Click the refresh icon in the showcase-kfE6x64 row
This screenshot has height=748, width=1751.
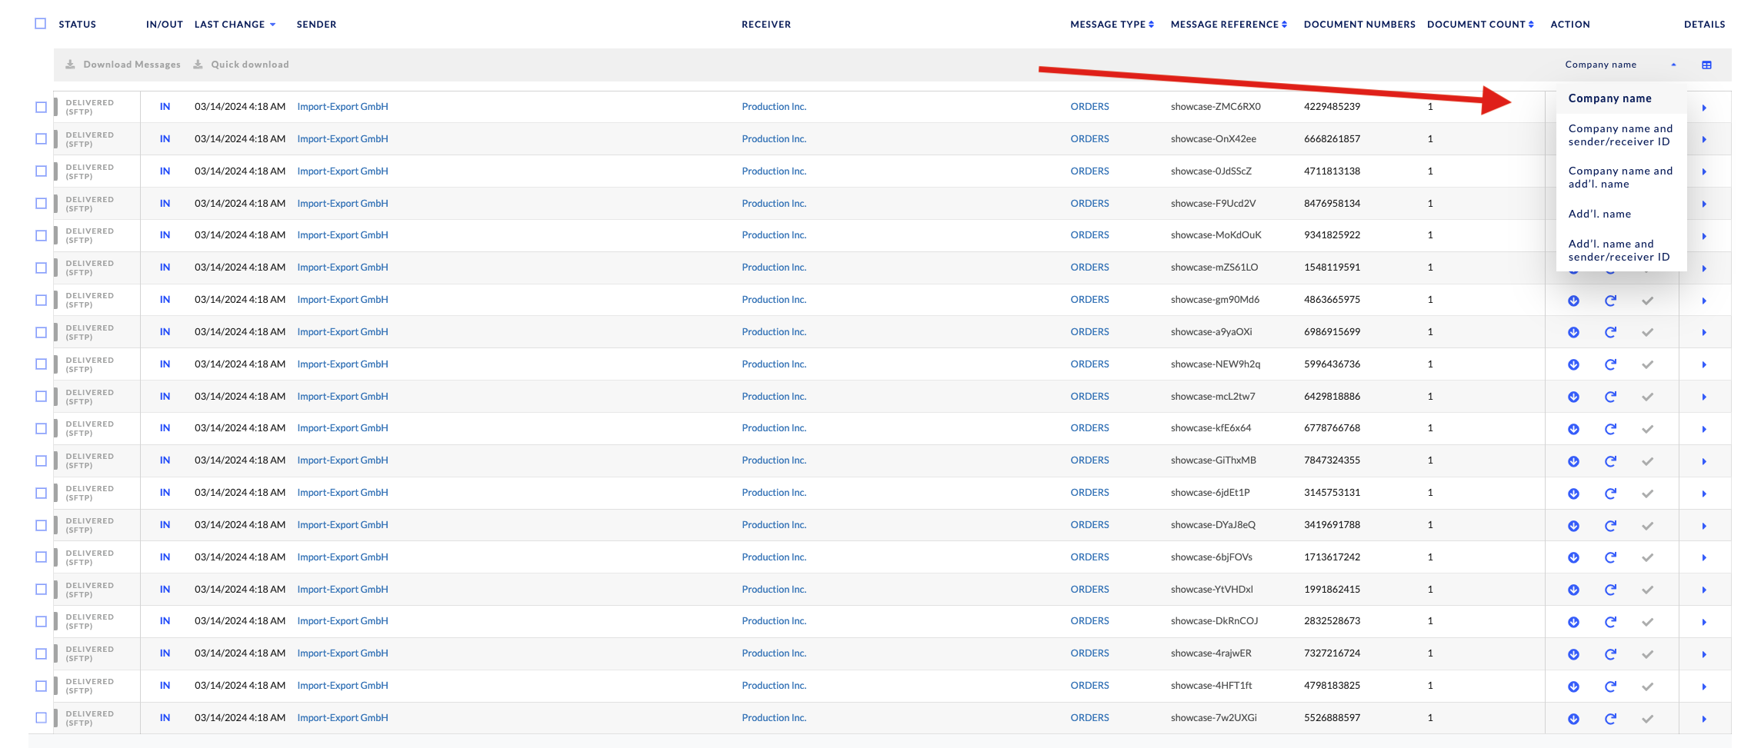click(1610, 429)
